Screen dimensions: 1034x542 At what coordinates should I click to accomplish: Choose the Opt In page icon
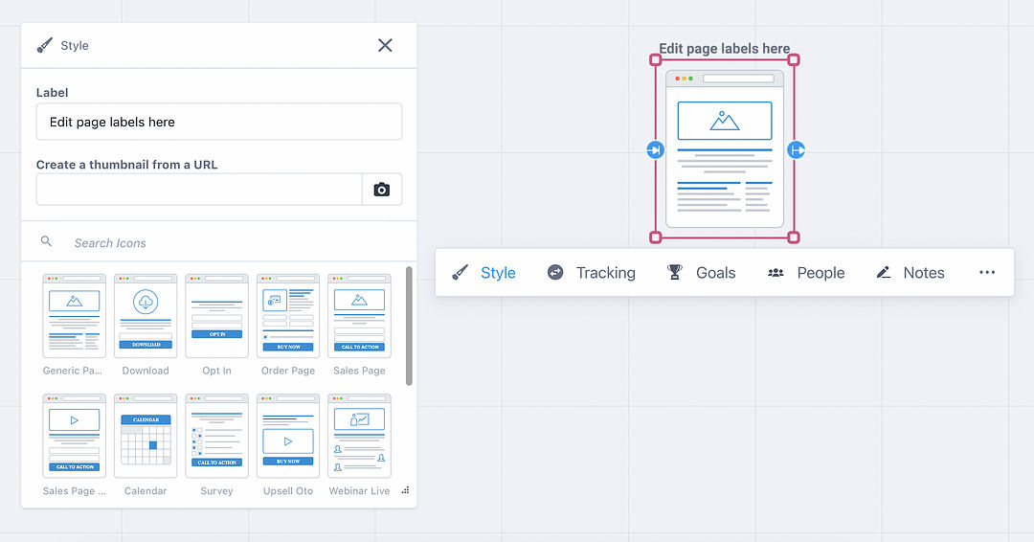pyautogui.click(x=216, y=317)
